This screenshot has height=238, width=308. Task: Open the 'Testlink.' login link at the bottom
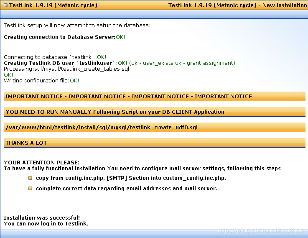pos(76,224)
